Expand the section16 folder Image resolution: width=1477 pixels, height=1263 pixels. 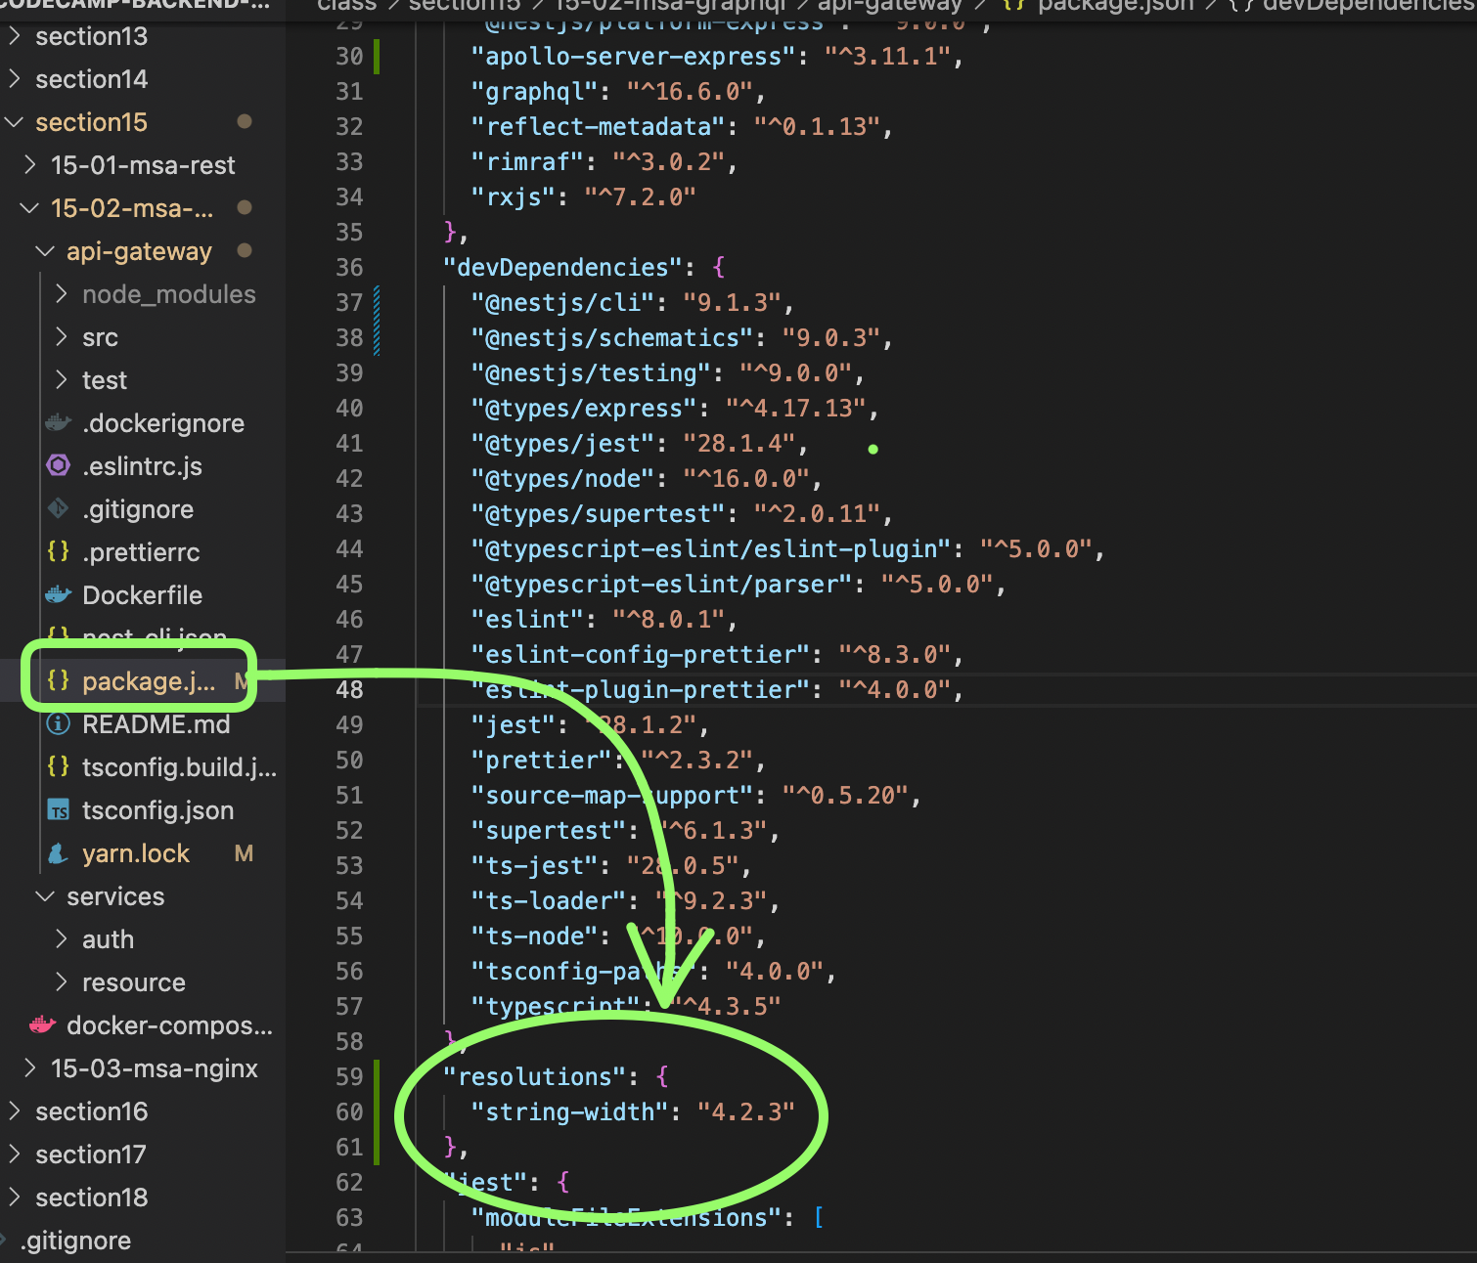(15, 1111)
